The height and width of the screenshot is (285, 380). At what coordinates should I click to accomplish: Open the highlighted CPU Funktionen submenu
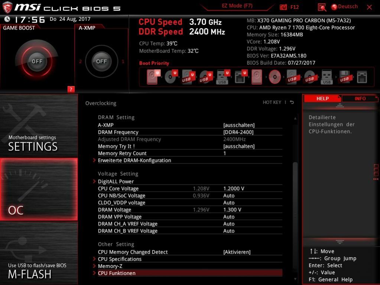pyautogui.click(x=190, y=273)
